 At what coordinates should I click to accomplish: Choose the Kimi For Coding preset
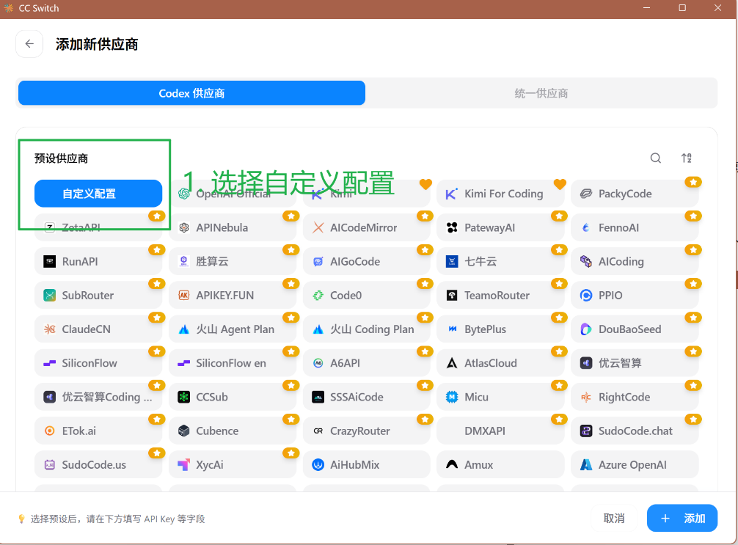(x=500, y=194)
